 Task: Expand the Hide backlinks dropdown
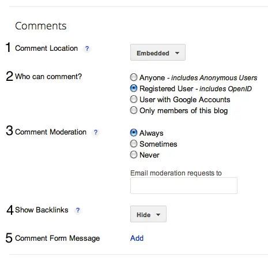click(x=148, y=214)
